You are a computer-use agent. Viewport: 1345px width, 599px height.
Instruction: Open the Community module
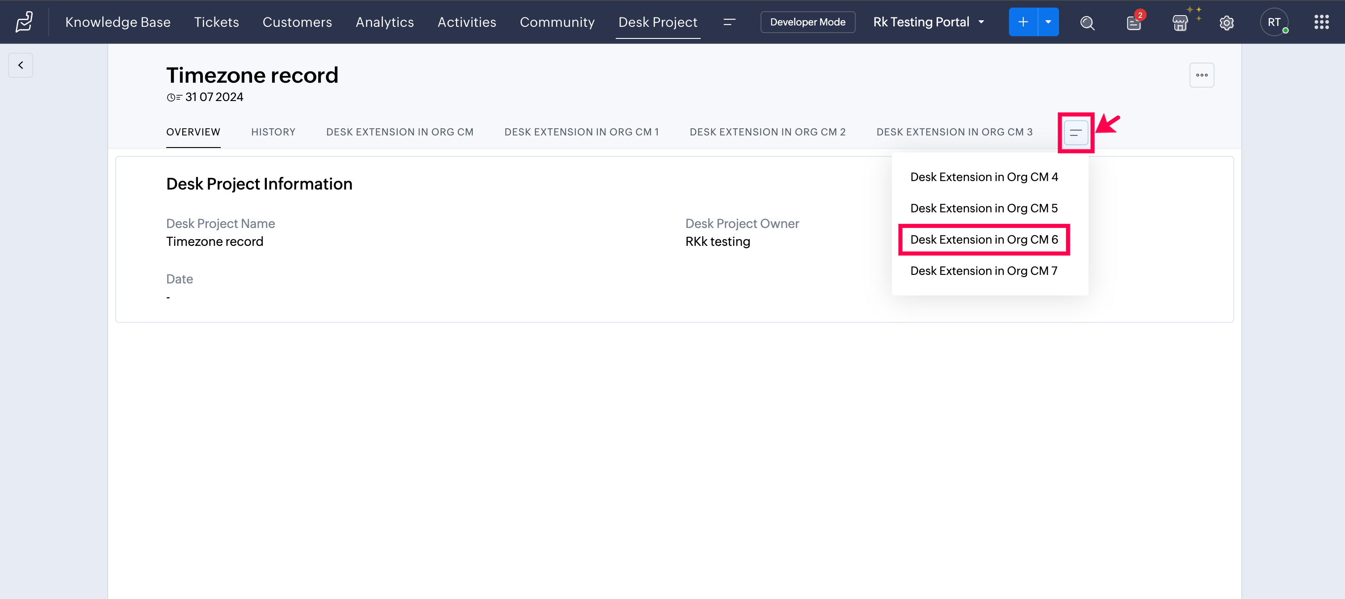[557, 22]
